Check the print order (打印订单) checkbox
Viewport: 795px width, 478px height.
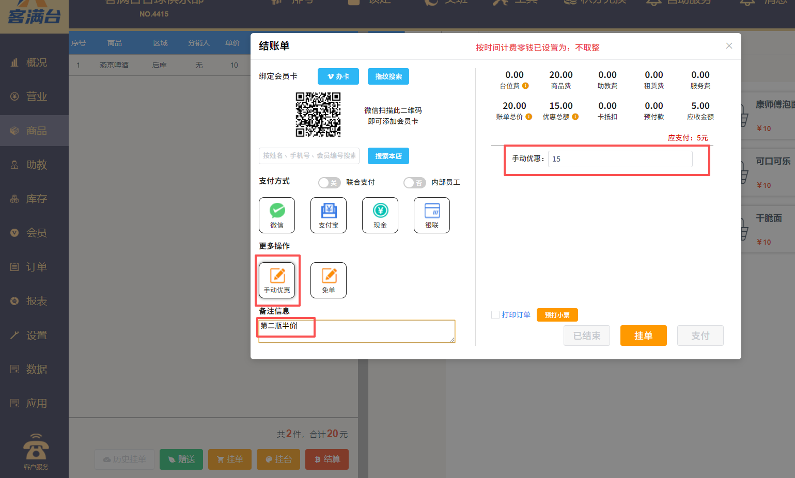click(495, 315)
